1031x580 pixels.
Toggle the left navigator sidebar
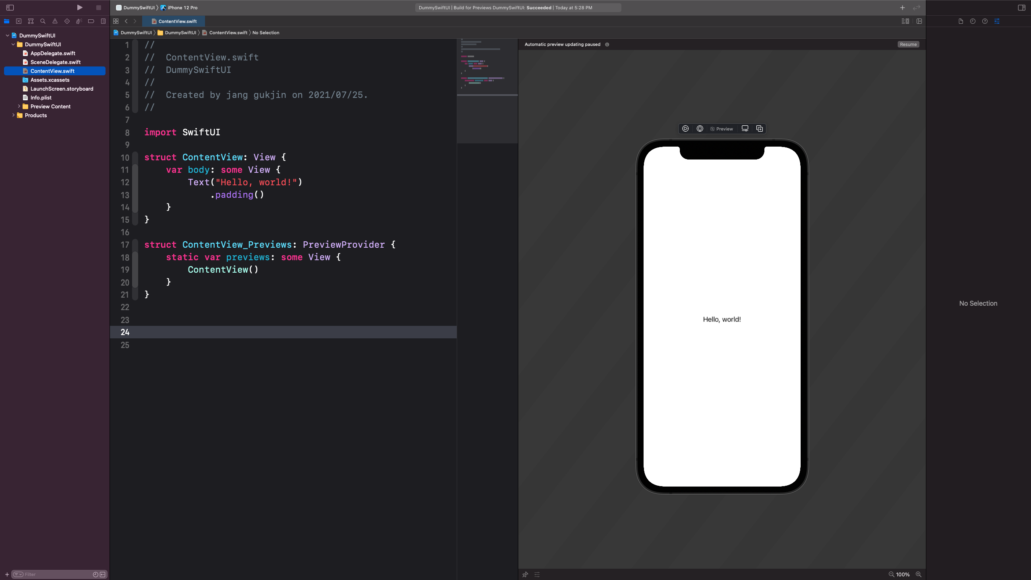pos(10,7)
